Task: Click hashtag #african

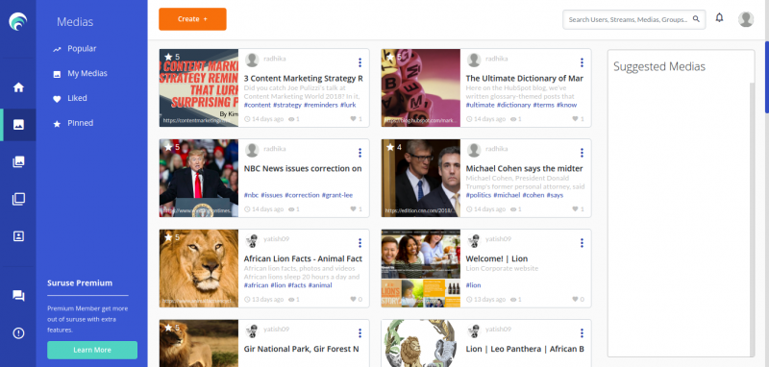Action: (x=256, y=285)
